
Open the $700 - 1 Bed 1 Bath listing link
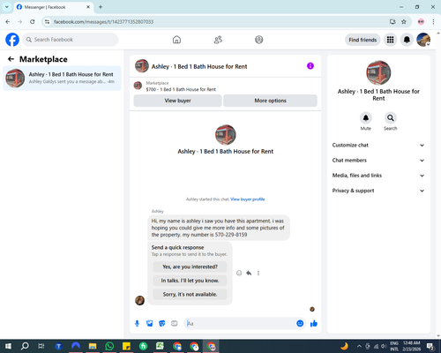181,89
